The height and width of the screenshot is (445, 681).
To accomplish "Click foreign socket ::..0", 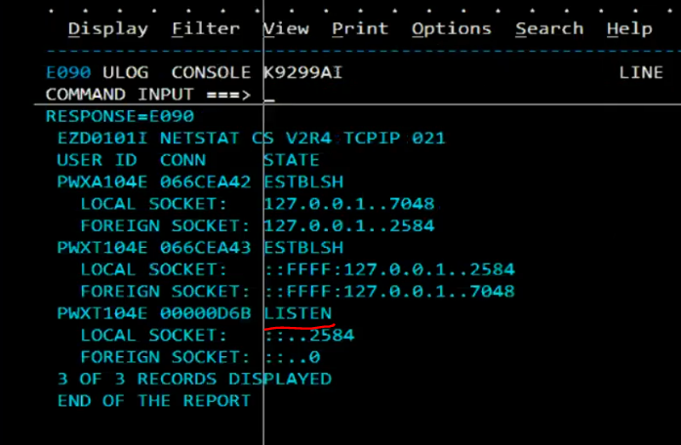I will [x=293, y=357].
